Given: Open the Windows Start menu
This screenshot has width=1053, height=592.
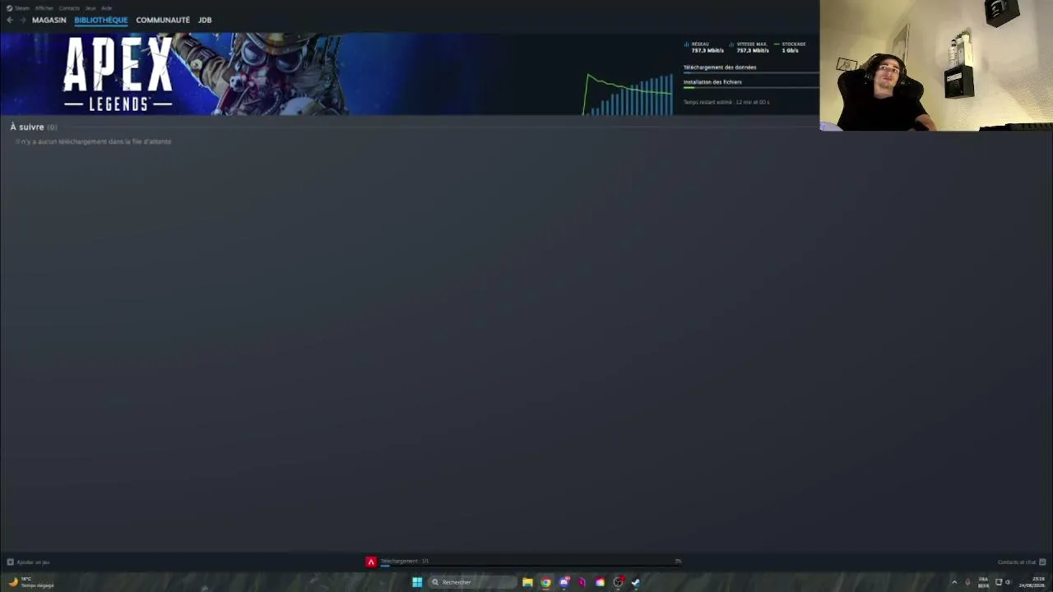Looking at the screenshot, I should click(x=417, y=582).
